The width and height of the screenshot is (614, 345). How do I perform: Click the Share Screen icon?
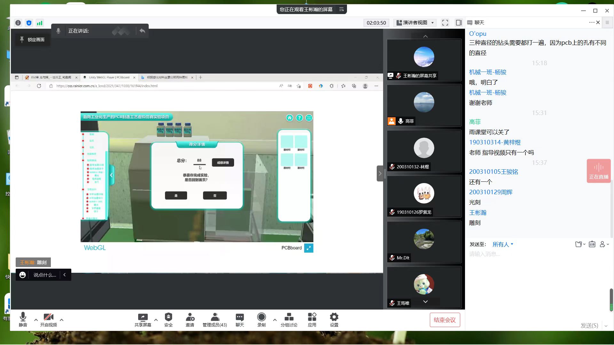point(143,317)
